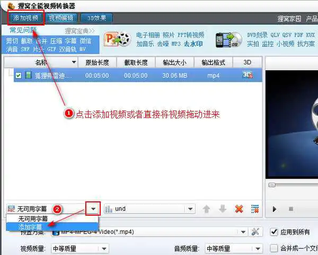The height and width of the screenshot is (255, 318).
Task: Click the PPT转视频 link
Action: tap(191, 35)
